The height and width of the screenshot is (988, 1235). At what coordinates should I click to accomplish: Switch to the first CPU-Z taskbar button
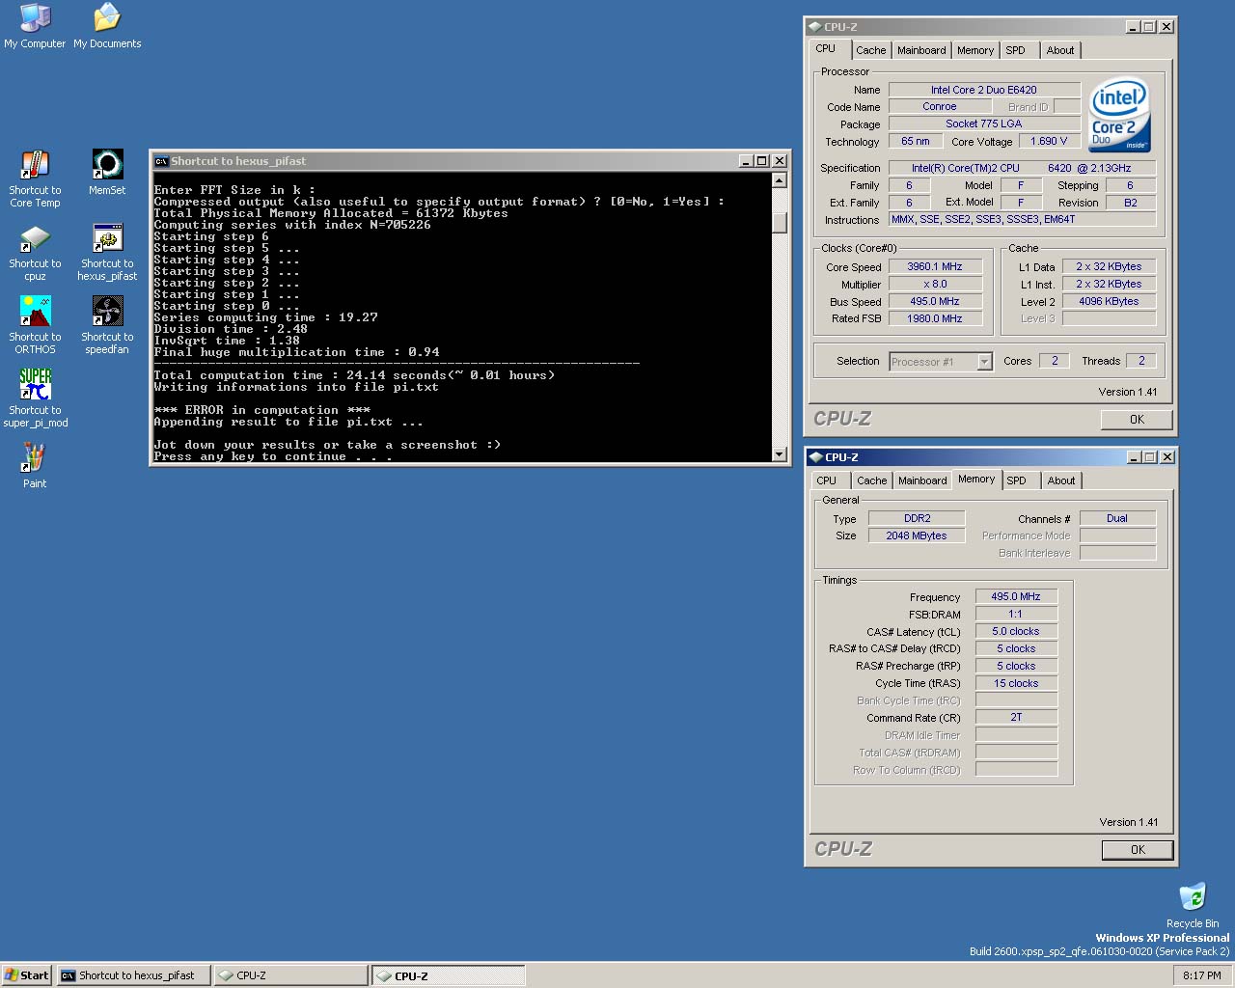tap(290, 975)
